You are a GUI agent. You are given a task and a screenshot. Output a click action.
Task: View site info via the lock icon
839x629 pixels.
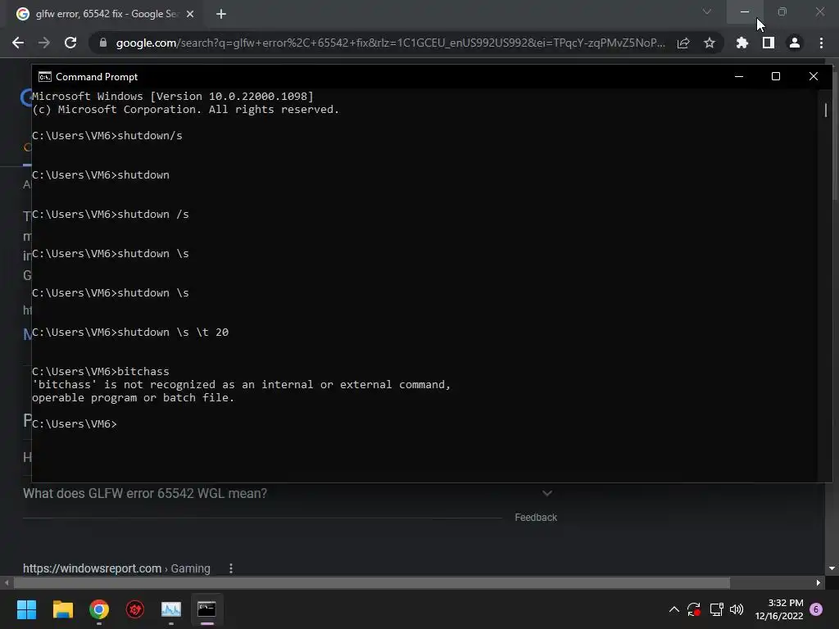click(x=103, y=43)
